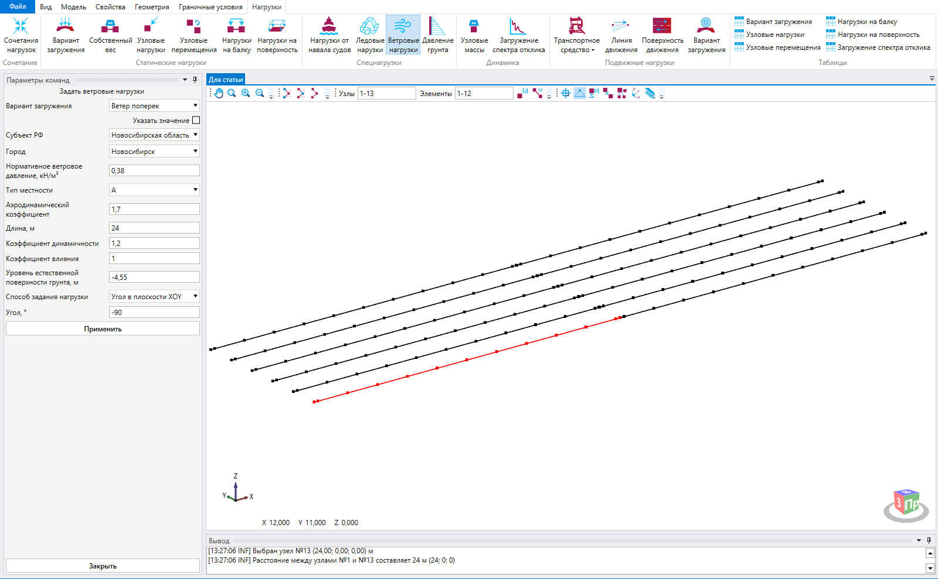Toggle the Указать значение checkbox
938x579 pixels.
196,120
